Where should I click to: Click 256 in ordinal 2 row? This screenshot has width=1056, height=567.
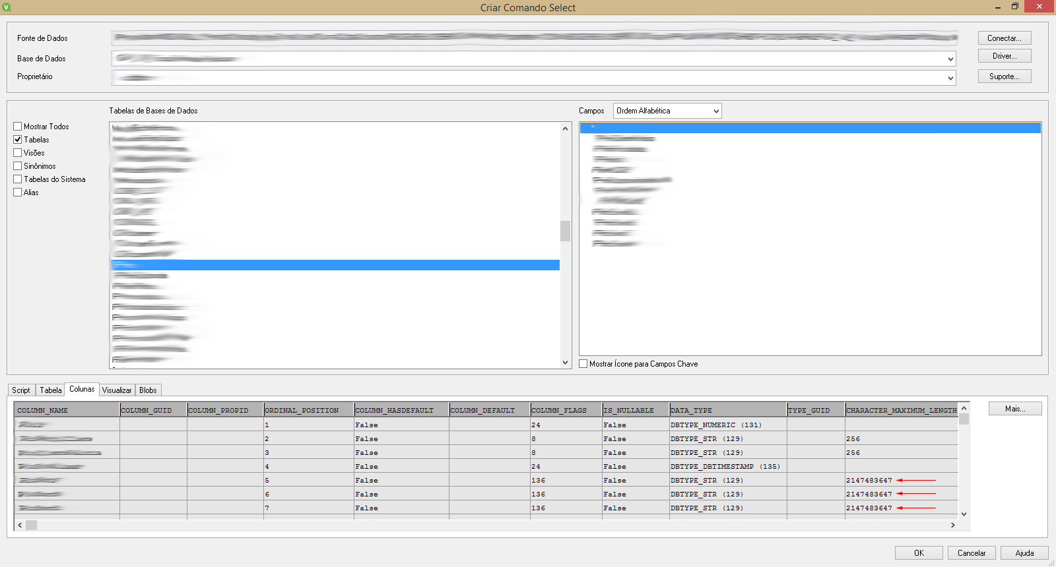tap(853, 438)
